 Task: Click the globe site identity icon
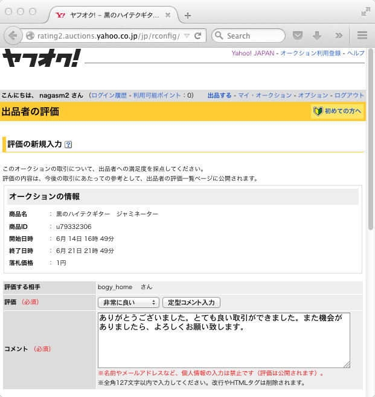(x=30, y=36)
